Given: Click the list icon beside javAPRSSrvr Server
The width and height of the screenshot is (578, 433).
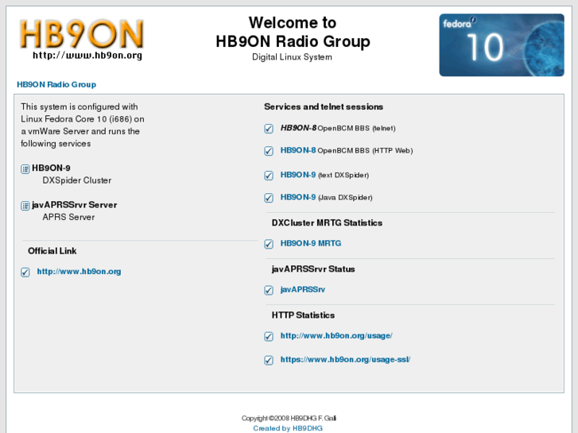Looking at the screenshot, I should tap(25, 206).
